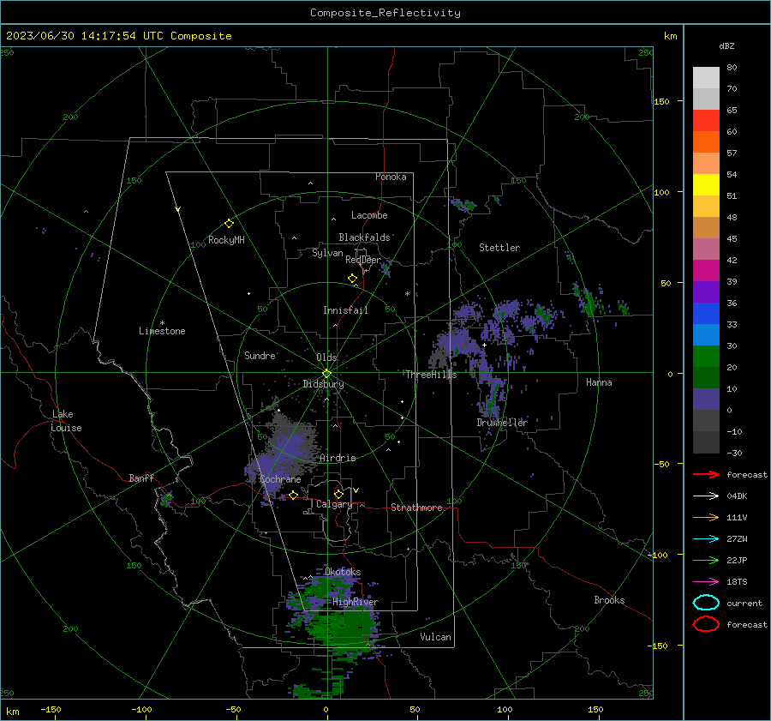Viewport: 771px width, 721px height.
Task: Click the ThreeHills city label
Action: click(x=431, y=375)
